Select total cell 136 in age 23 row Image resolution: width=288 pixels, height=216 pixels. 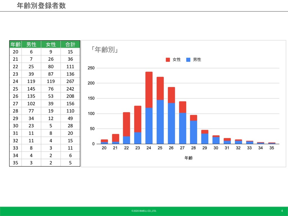(70, 74)
